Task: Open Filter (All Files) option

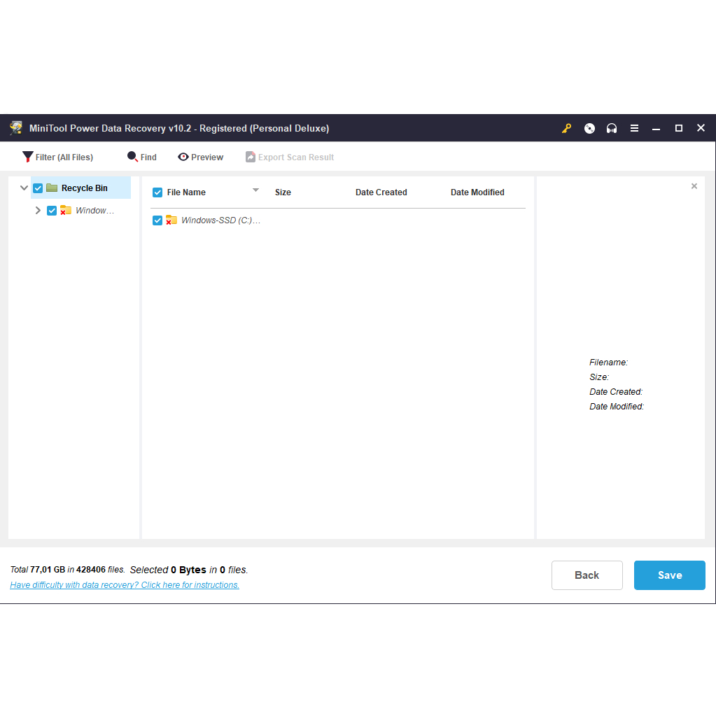Action: coord(57,157)
